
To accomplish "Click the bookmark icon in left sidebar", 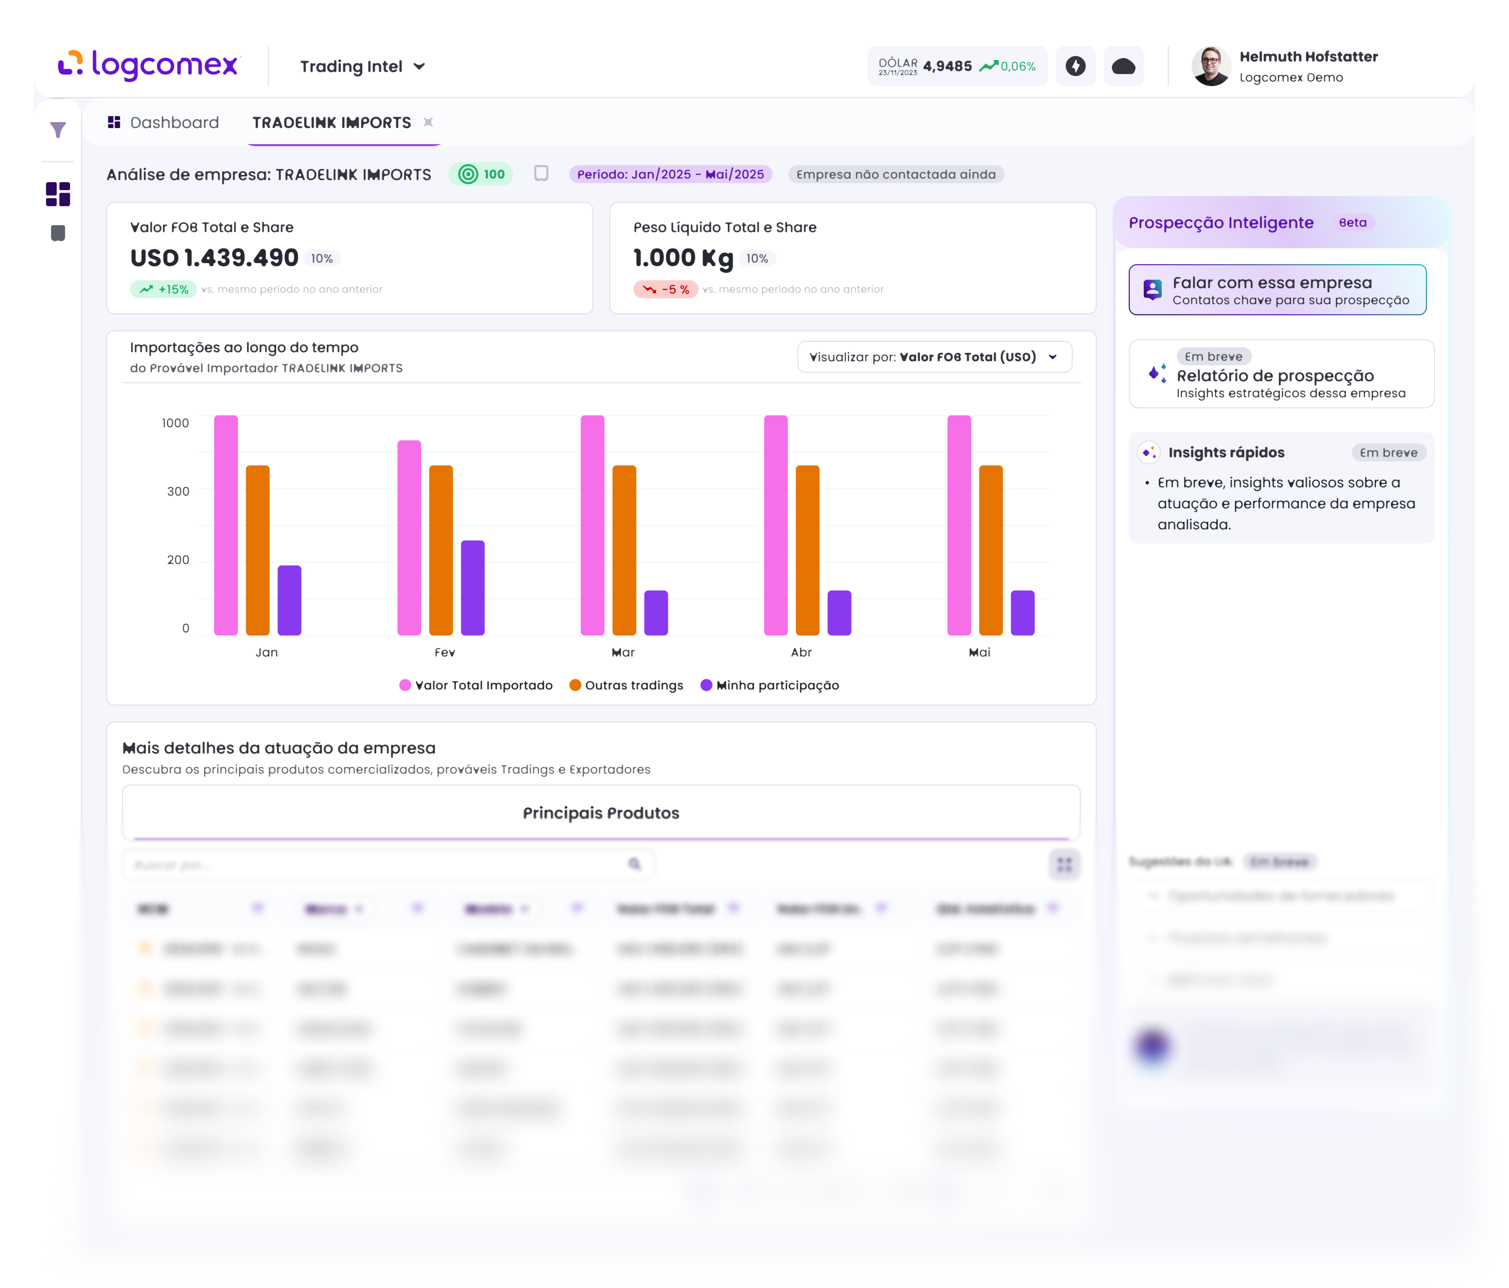I will [58, 233].
